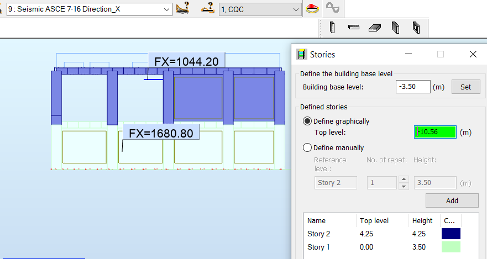
Task: Click the load case selection icon
Action: (x=182, y=8)
